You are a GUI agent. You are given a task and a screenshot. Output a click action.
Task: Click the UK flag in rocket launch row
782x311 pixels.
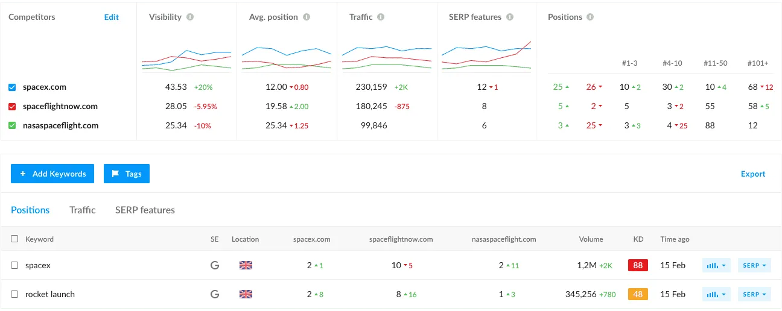tap(246, 294)
